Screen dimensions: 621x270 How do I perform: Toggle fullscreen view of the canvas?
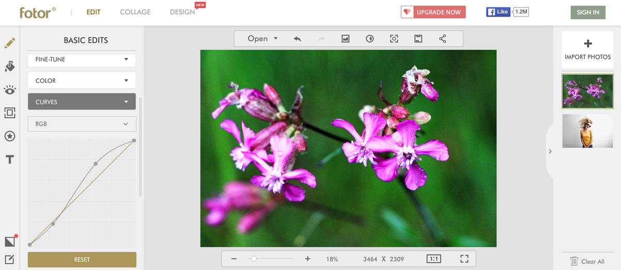coord(464,259)
